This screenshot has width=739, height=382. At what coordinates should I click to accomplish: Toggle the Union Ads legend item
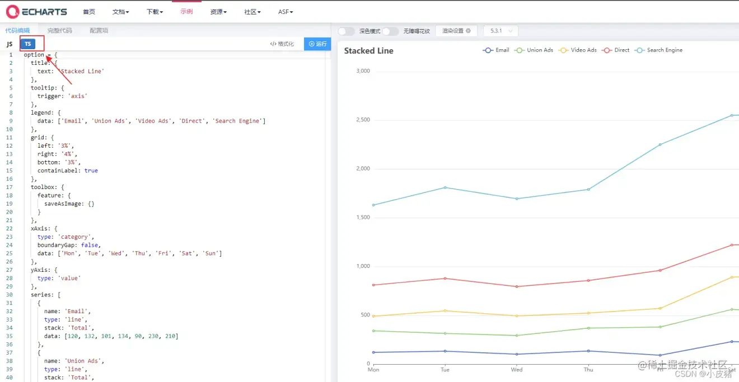pyautogui.click(x=534, y=50)
